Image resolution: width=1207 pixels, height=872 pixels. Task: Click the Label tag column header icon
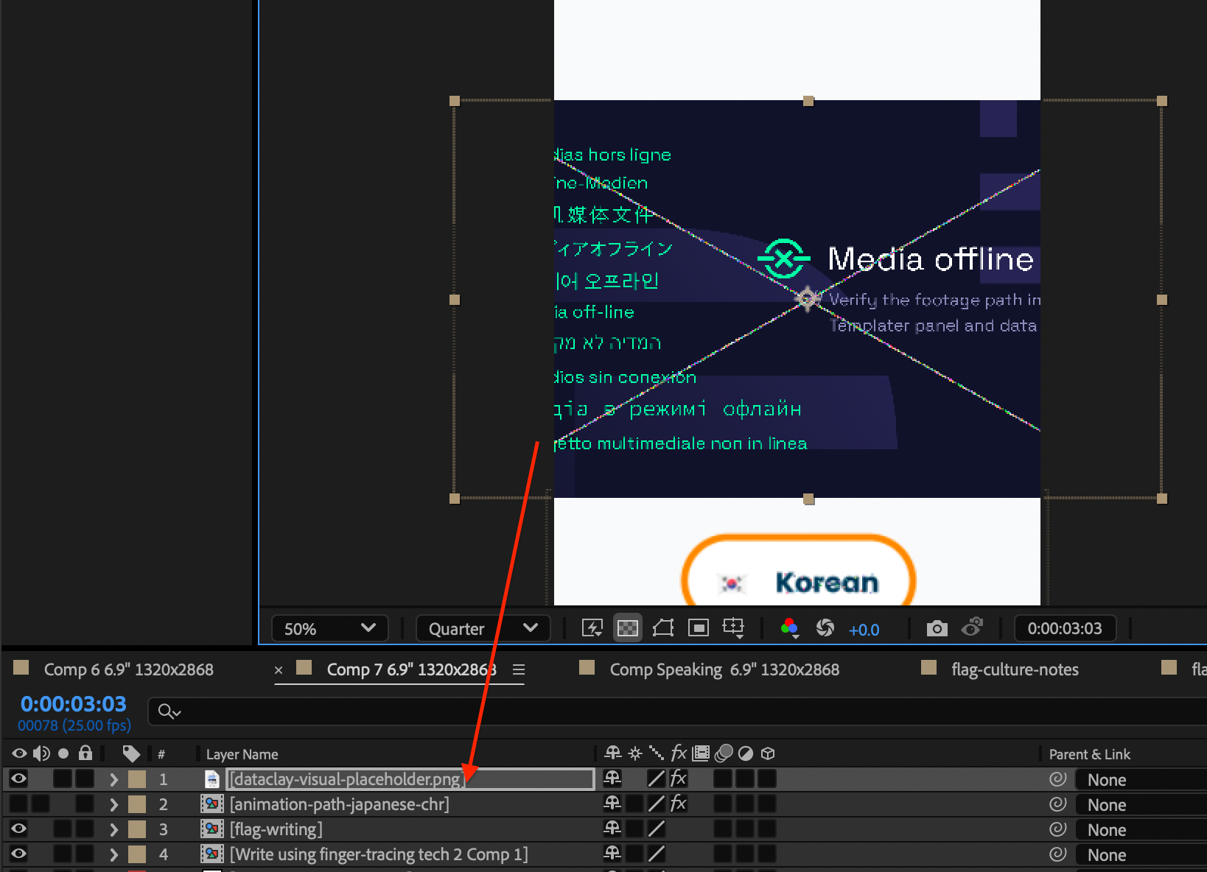131,753
